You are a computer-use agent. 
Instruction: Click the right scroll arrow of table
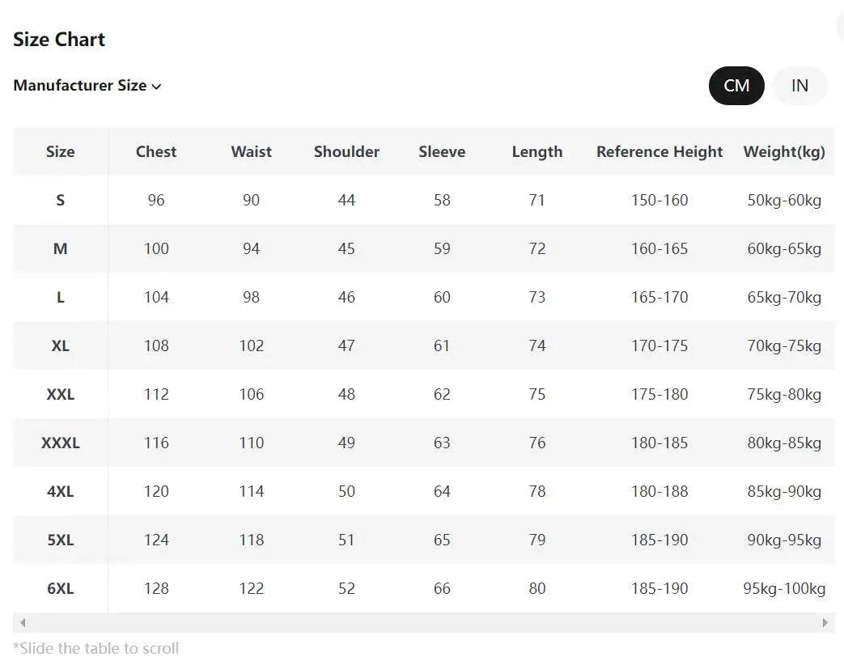coord(825,623)
